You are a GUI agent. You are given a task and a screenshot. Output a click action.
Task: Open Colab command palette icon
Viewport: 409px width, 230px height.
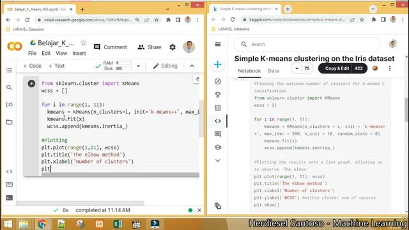coord(9,185)
